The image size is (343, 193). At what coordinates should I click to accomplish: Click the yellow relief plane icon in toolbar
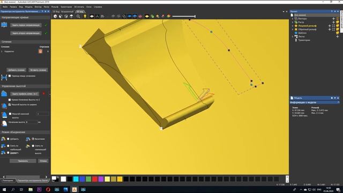(x=147, y=16)
